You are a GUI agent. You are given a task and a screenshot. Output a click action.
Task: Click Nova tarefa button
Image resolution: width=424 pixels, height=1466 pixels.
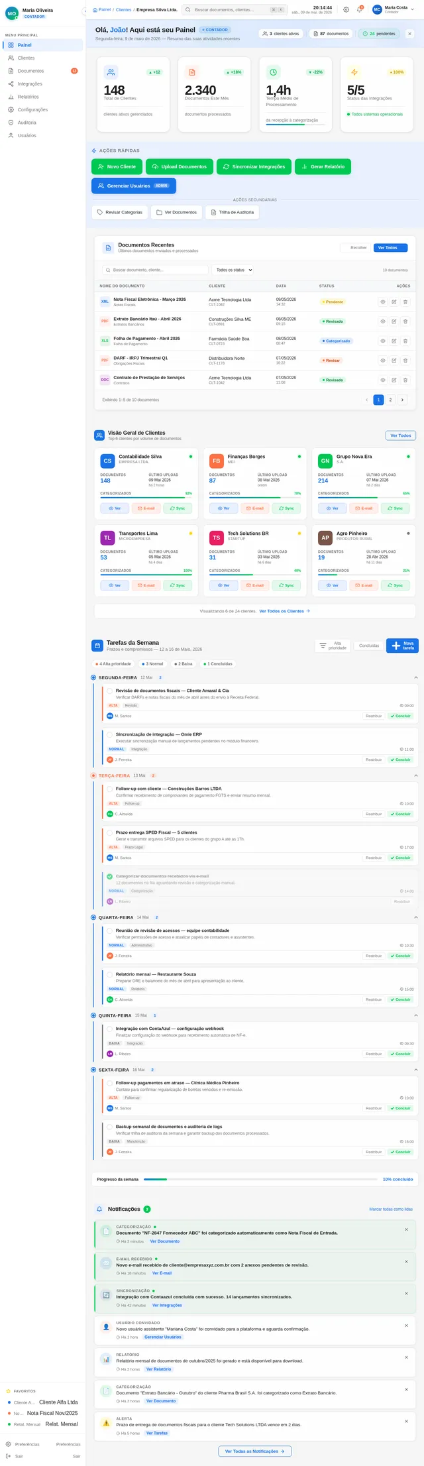coord(403,646)
